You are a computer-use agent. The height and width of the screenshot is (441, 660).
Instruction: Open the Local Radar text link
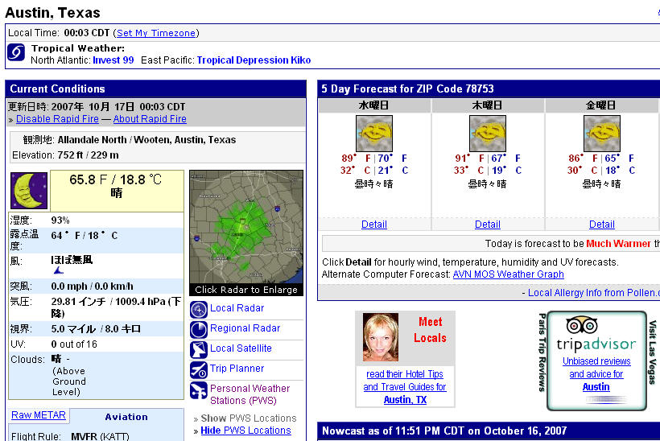(237, 308)
